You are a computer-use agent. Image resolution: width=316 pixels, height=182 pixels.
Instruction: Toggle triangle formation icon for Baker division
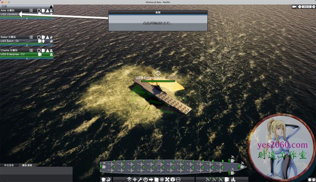click(x=47, y=37)
